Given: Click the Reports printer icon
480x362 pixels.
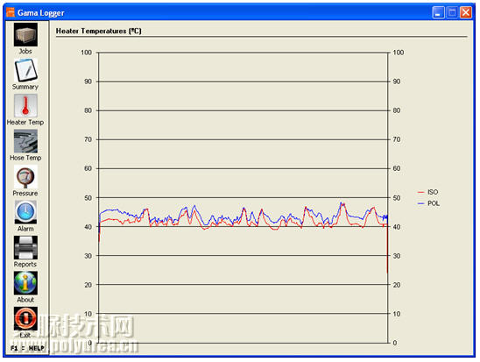Looking at the screenshot, I should tap(25, 247).
